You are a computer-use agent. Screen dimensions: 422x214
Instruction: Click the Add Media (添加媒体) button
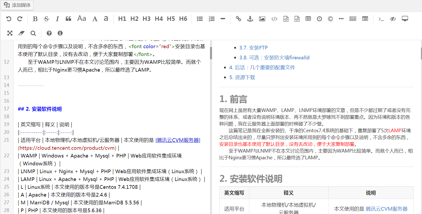[x=17, y=5]
